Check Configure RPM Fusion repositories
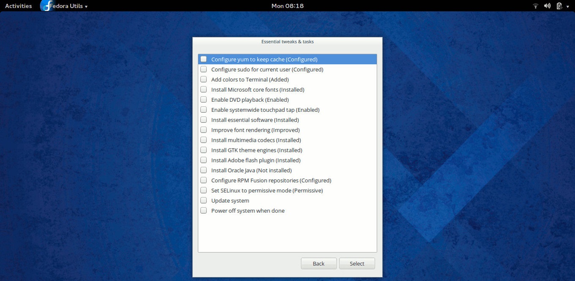 click(x=203, y=180)
